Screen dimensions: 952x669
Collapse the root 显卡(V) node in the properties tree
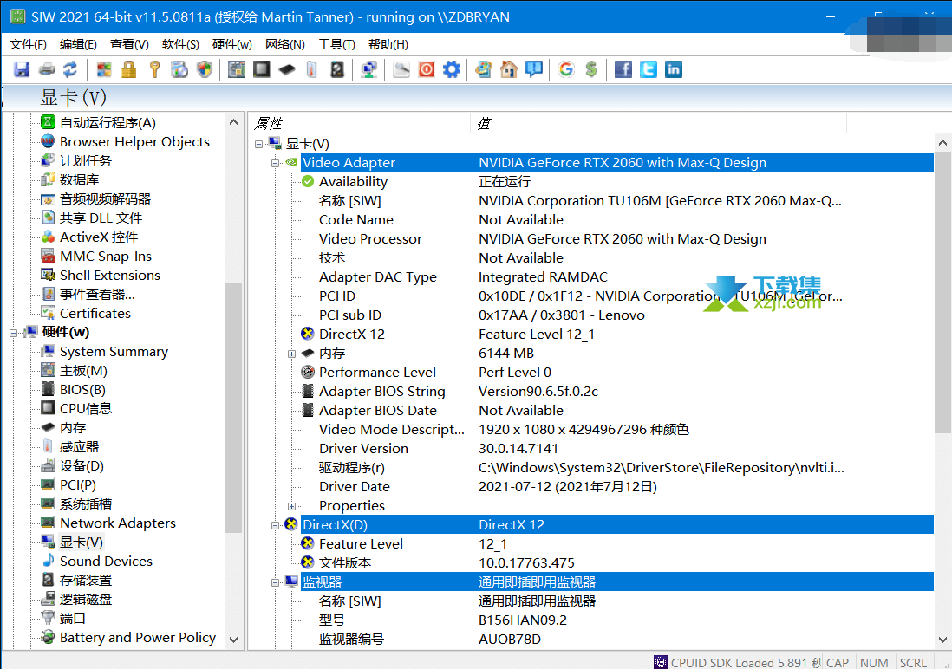tap(258, 144)
